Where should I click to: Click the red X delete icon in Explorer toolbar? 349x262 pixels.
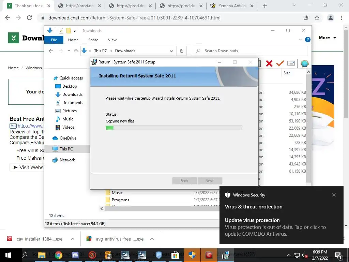point(269,63)
